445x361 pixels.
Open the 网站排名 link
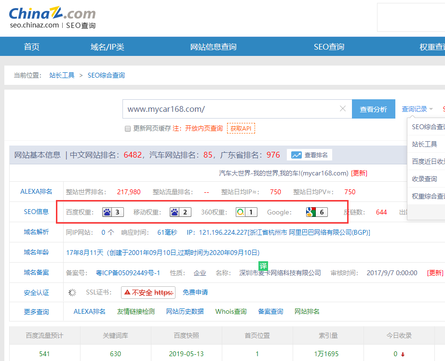pos(307,311)
